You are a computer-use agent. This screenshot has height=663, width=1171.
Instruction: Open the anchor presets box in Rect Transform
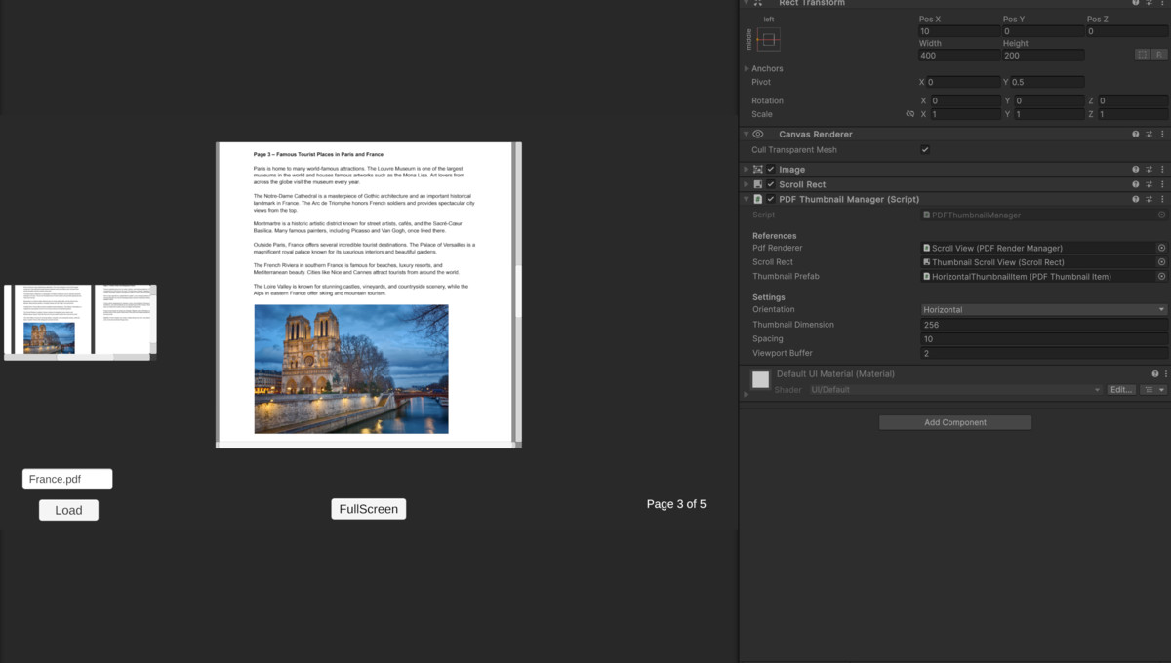[768, 40]
